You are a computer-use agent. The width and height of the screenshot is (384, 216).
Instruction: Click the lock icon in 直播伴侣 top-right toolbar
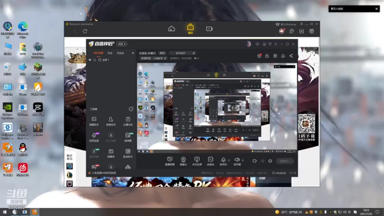point(267,56)
